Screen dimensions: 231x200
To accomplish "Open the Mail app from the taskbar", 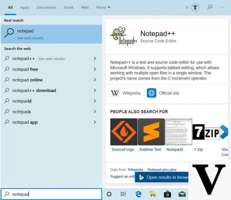I will (182, 194).
